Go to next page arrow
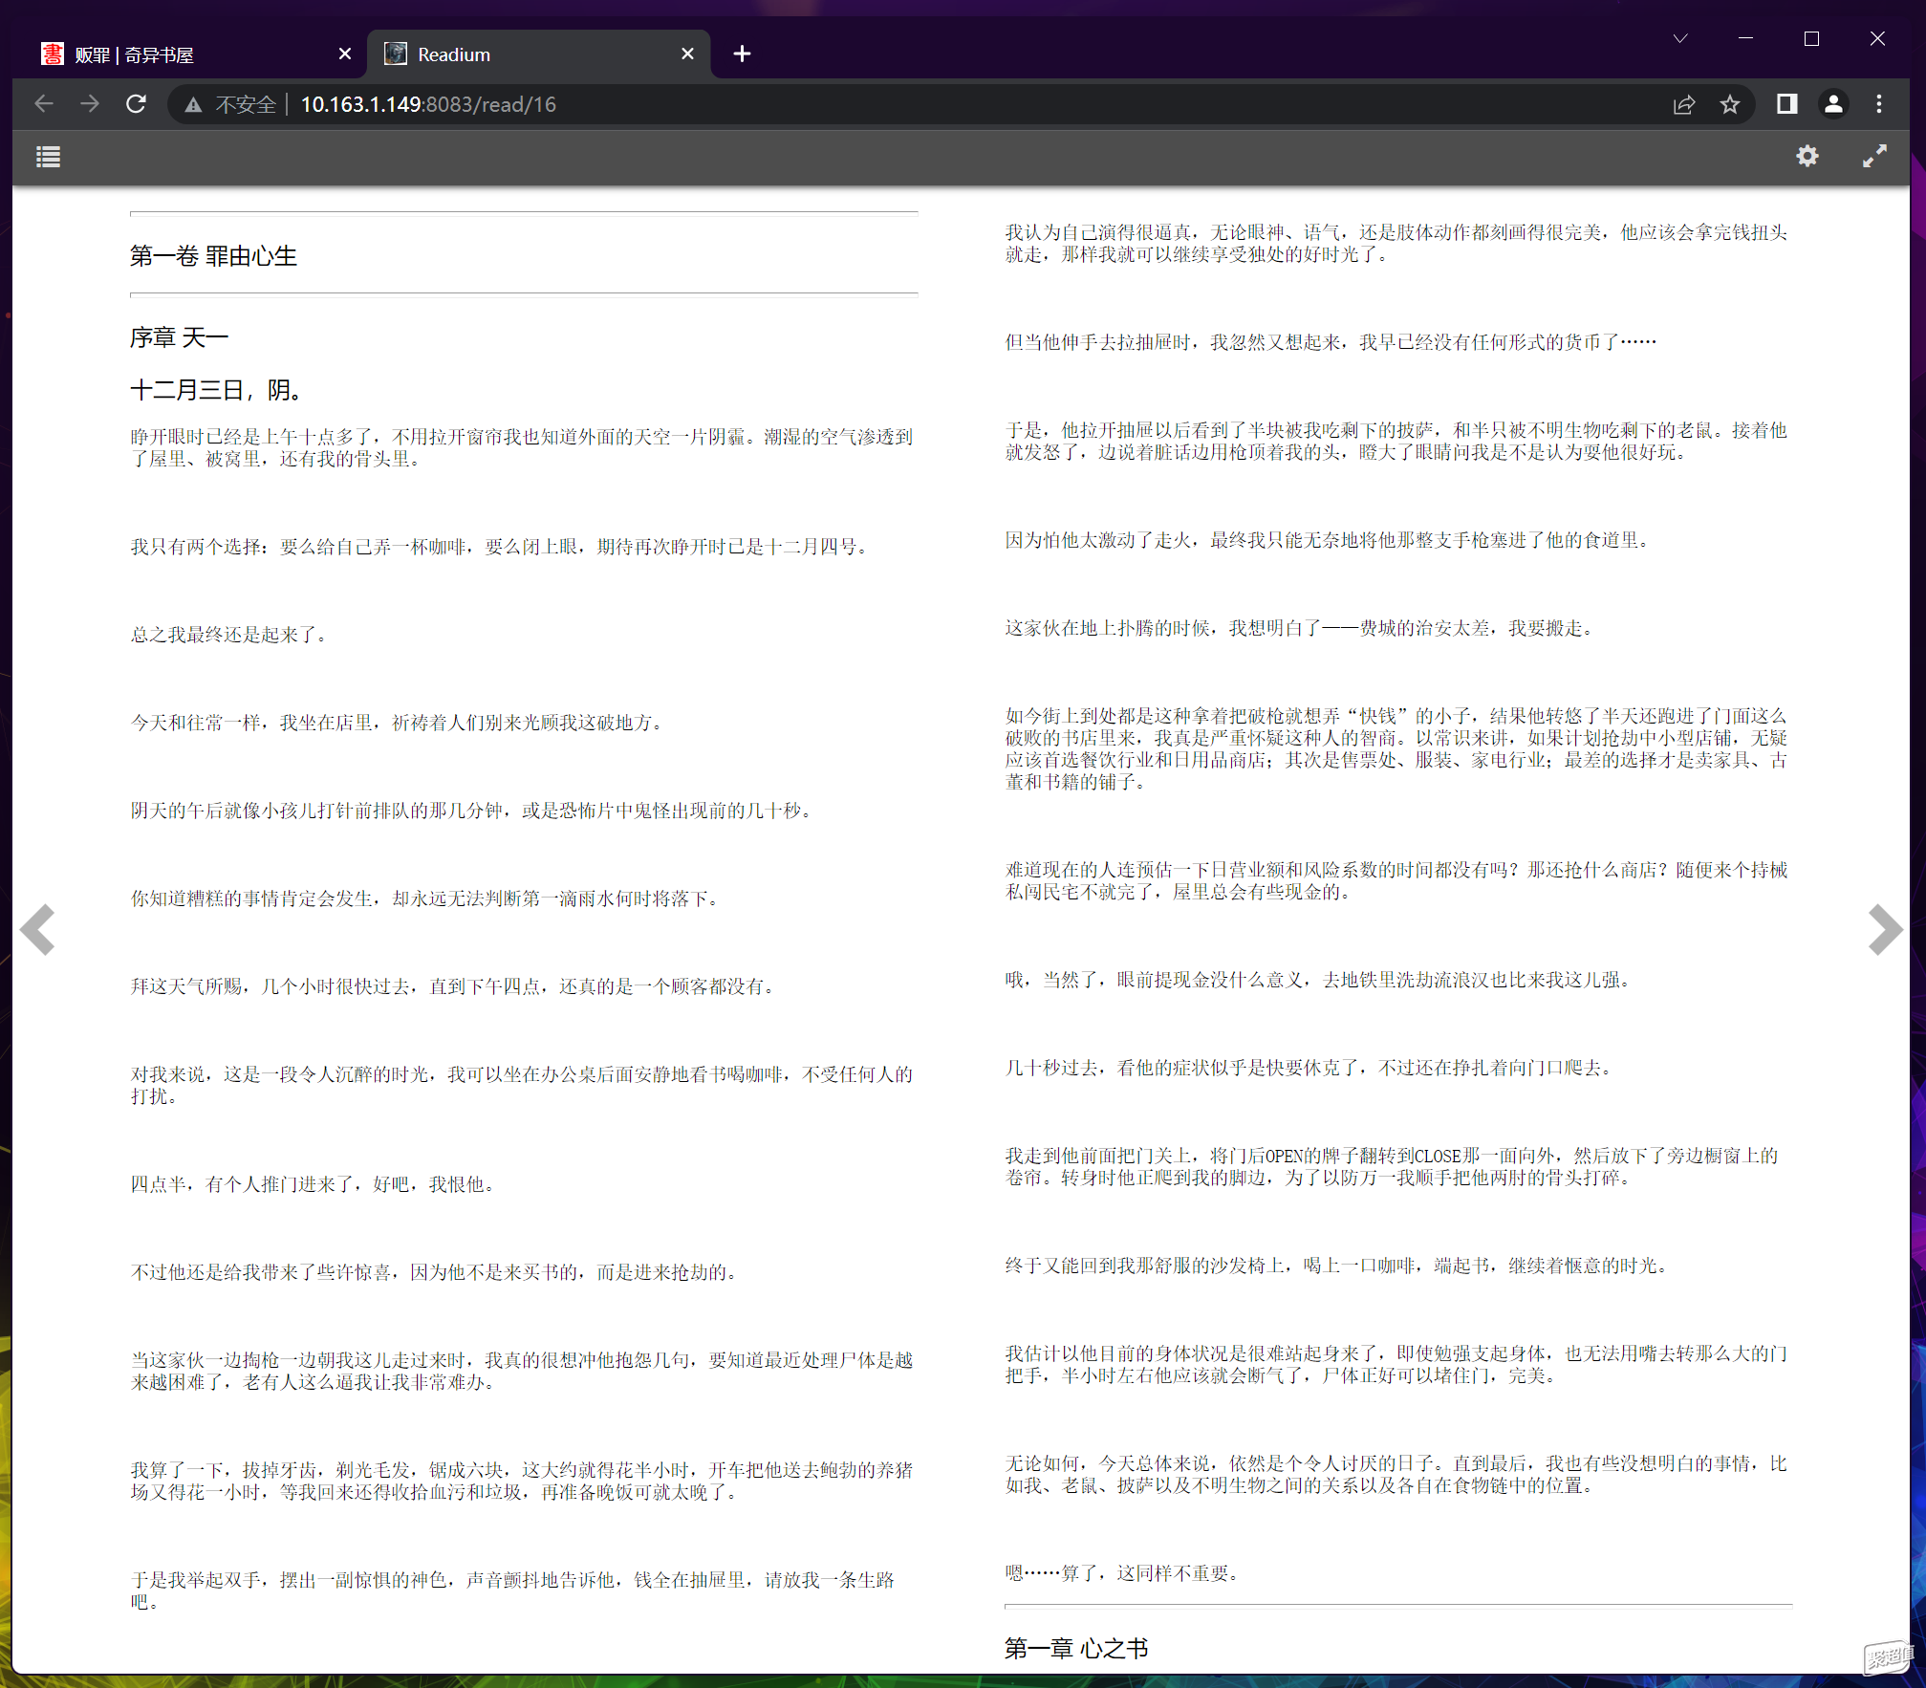 tap(1885, 929)
